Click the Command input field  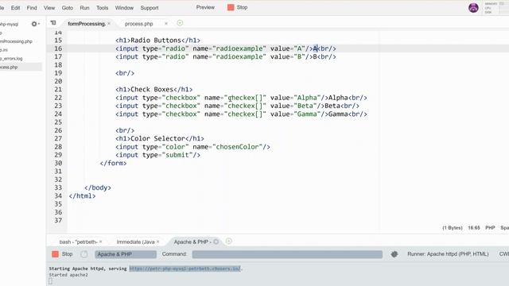pyautogui.click(x=287, y=254)
